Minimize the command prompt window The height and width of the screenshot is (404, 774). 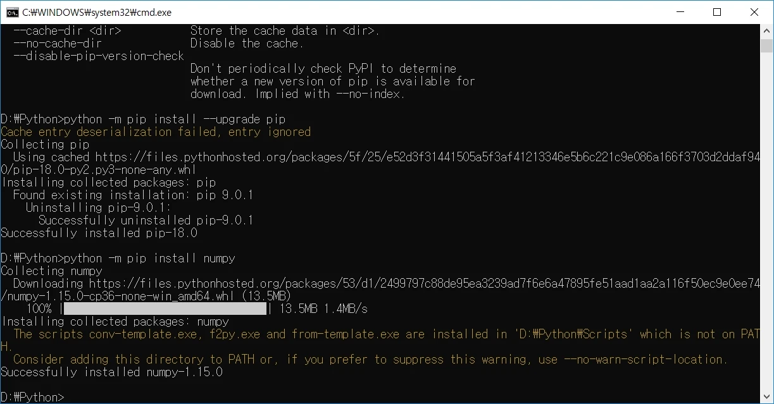680,12
